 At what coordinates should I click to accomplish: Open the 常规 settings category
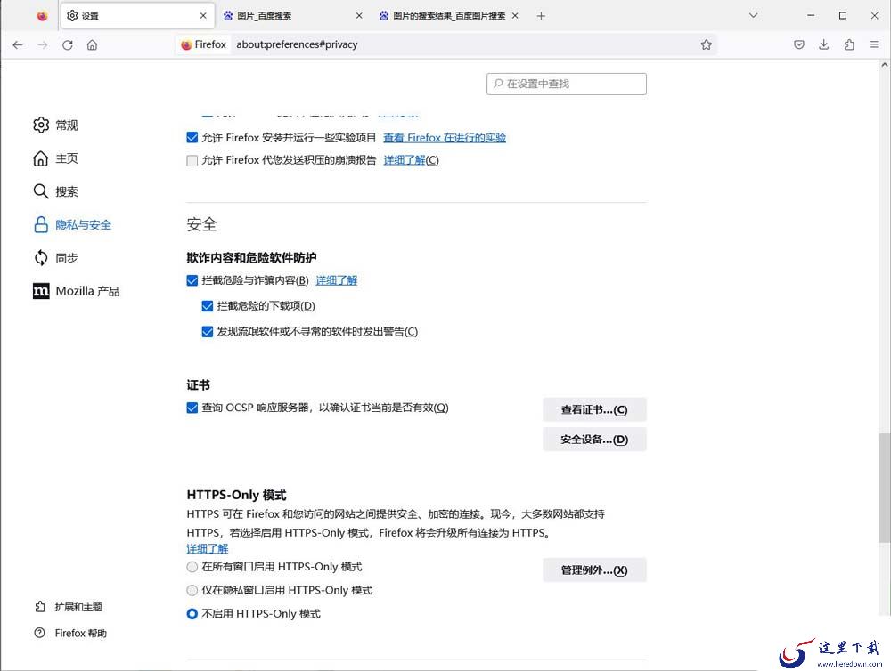[x=55, y=125]
